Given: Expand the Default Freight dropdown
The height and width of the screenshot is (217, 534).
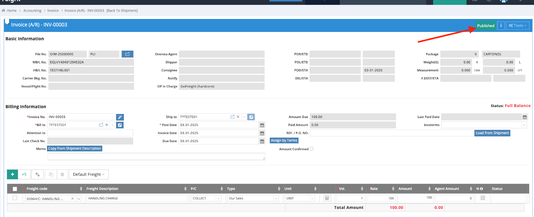Looking at the screenshot, I should pos(88,174).
